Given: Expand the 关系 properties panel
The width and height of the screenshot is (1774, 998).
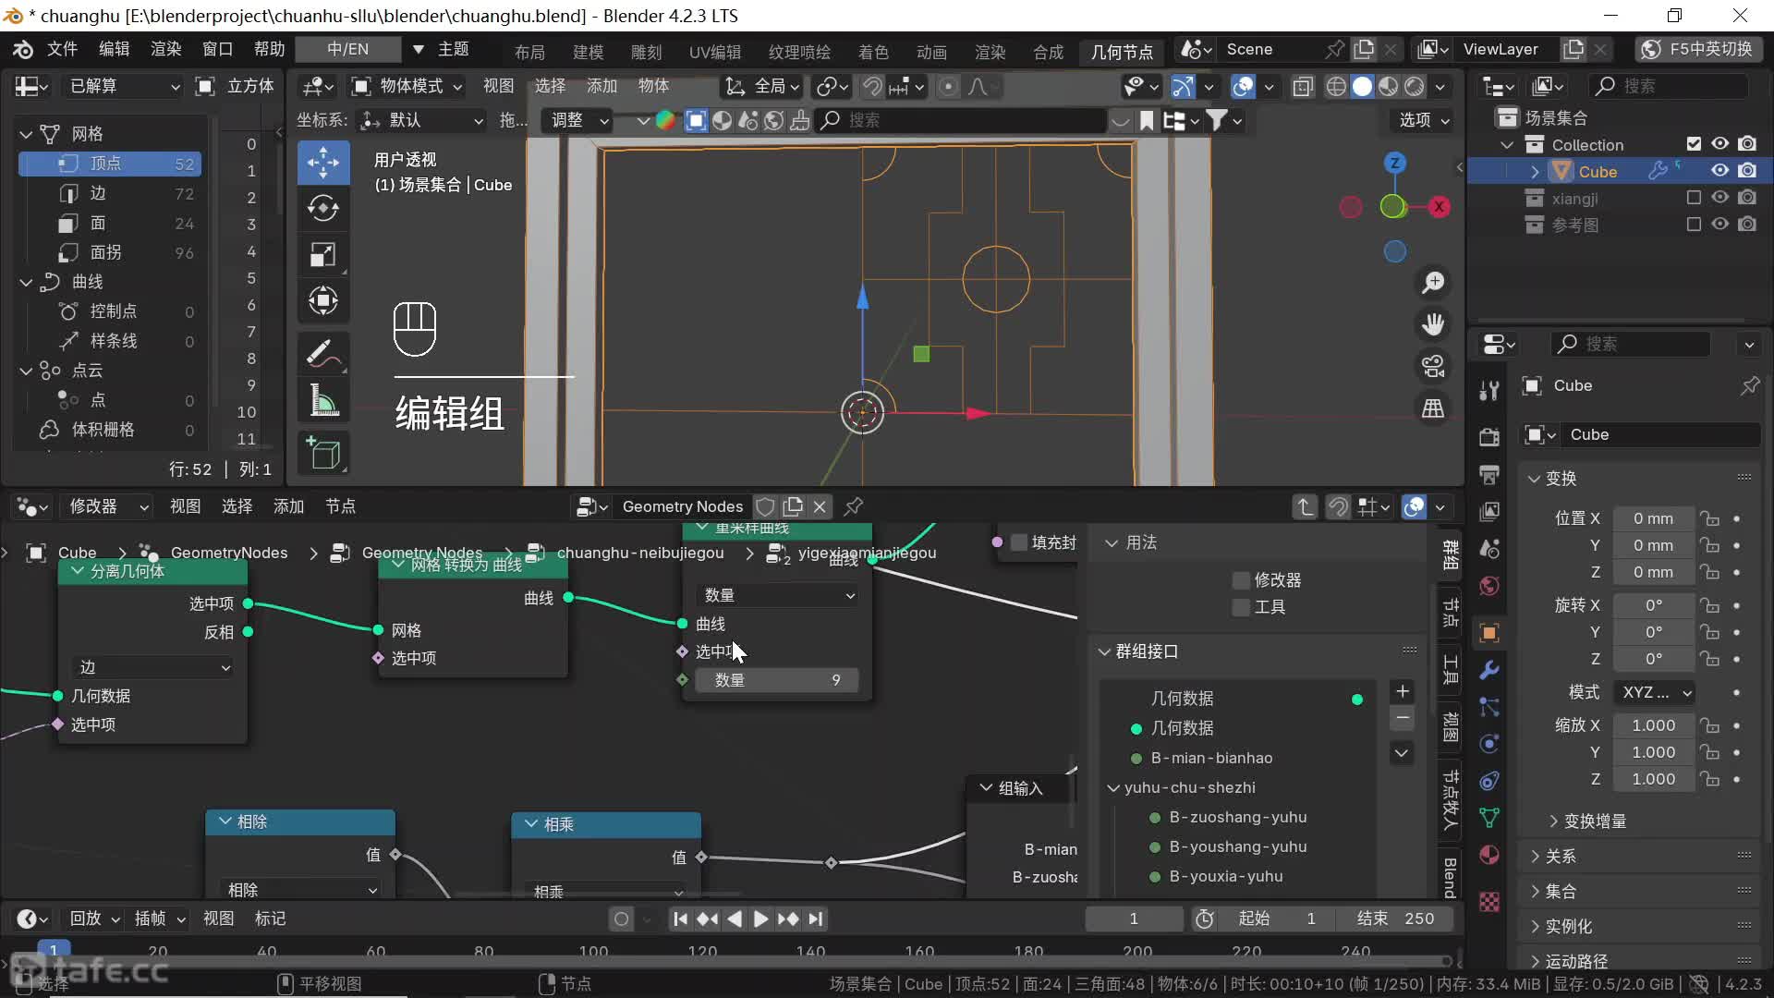Looking at the screenshot, I should tap(1561, 856).
